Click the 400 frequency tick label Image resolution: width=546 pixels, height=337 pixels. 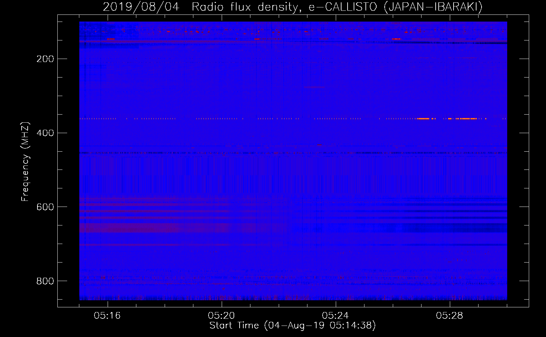coord(45,133)
